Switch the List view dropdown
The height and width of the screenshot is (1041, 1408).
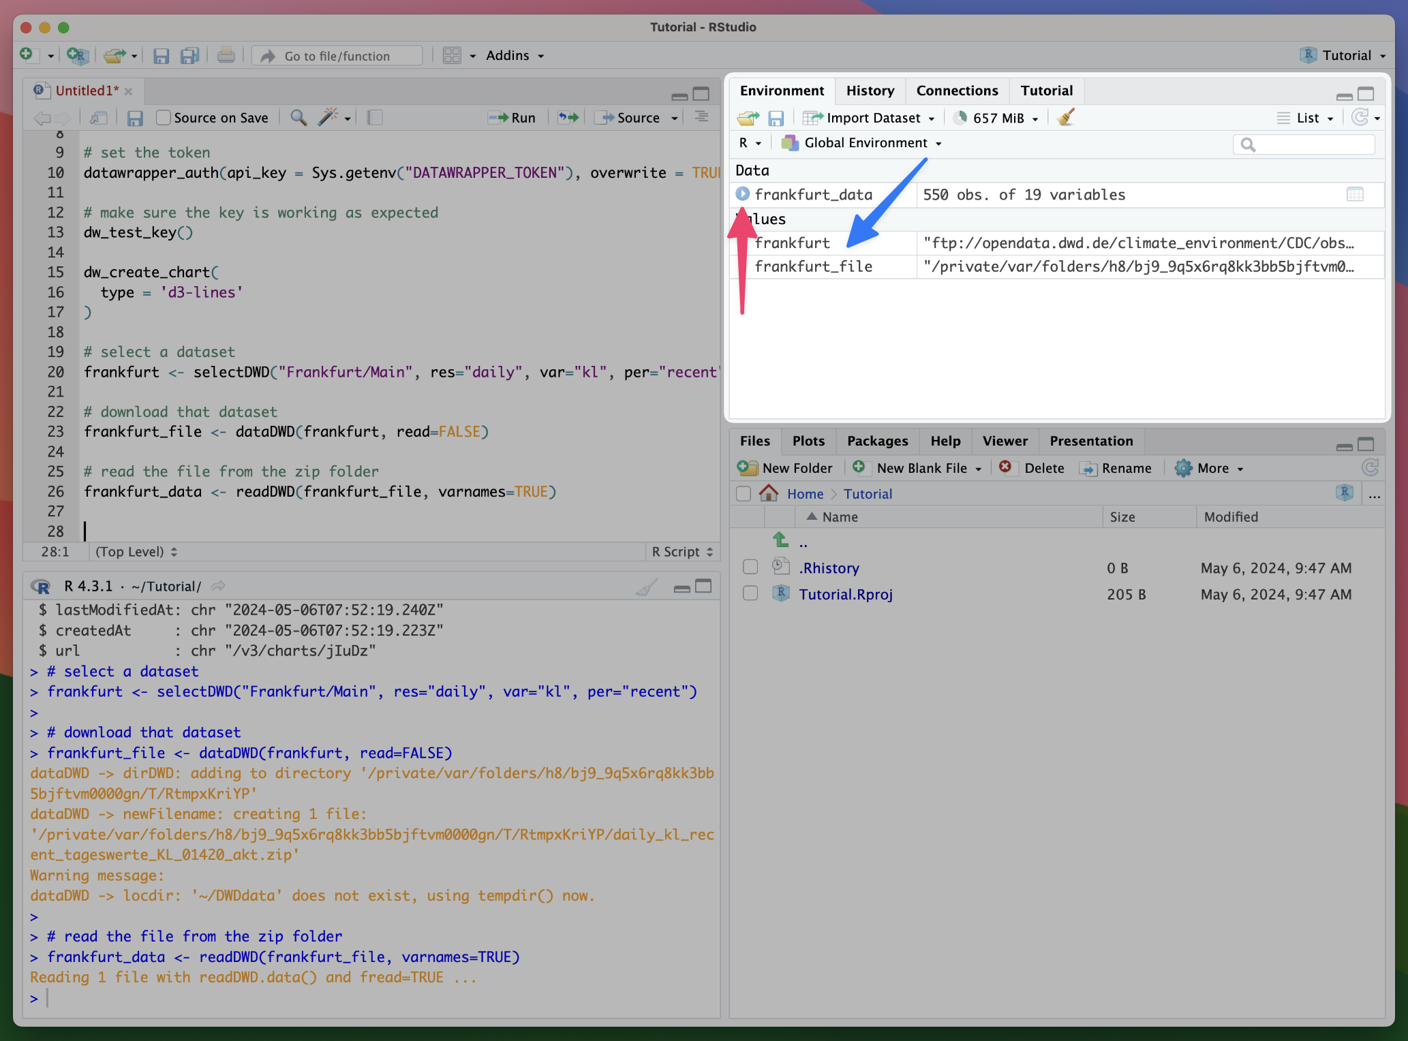pyautogui.click(x=1304, y=118)
